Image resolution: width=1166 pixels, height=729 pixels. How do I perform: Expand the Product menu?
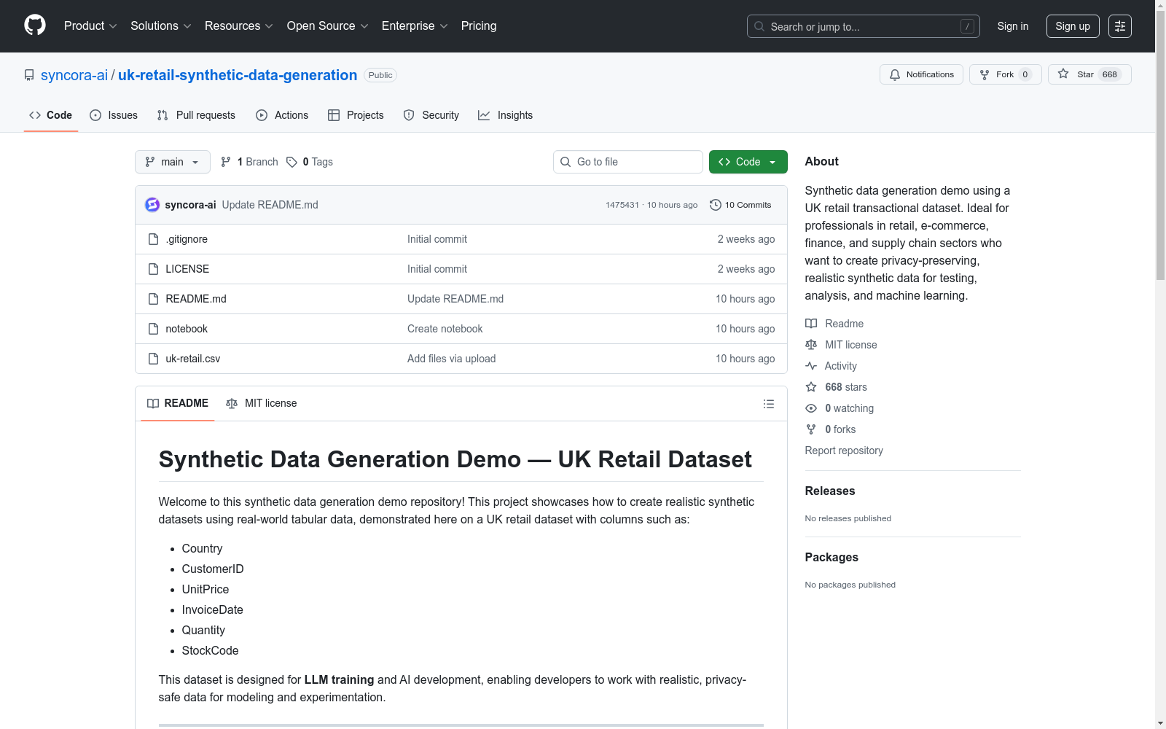pyautogui.click(x=90, y=26)
